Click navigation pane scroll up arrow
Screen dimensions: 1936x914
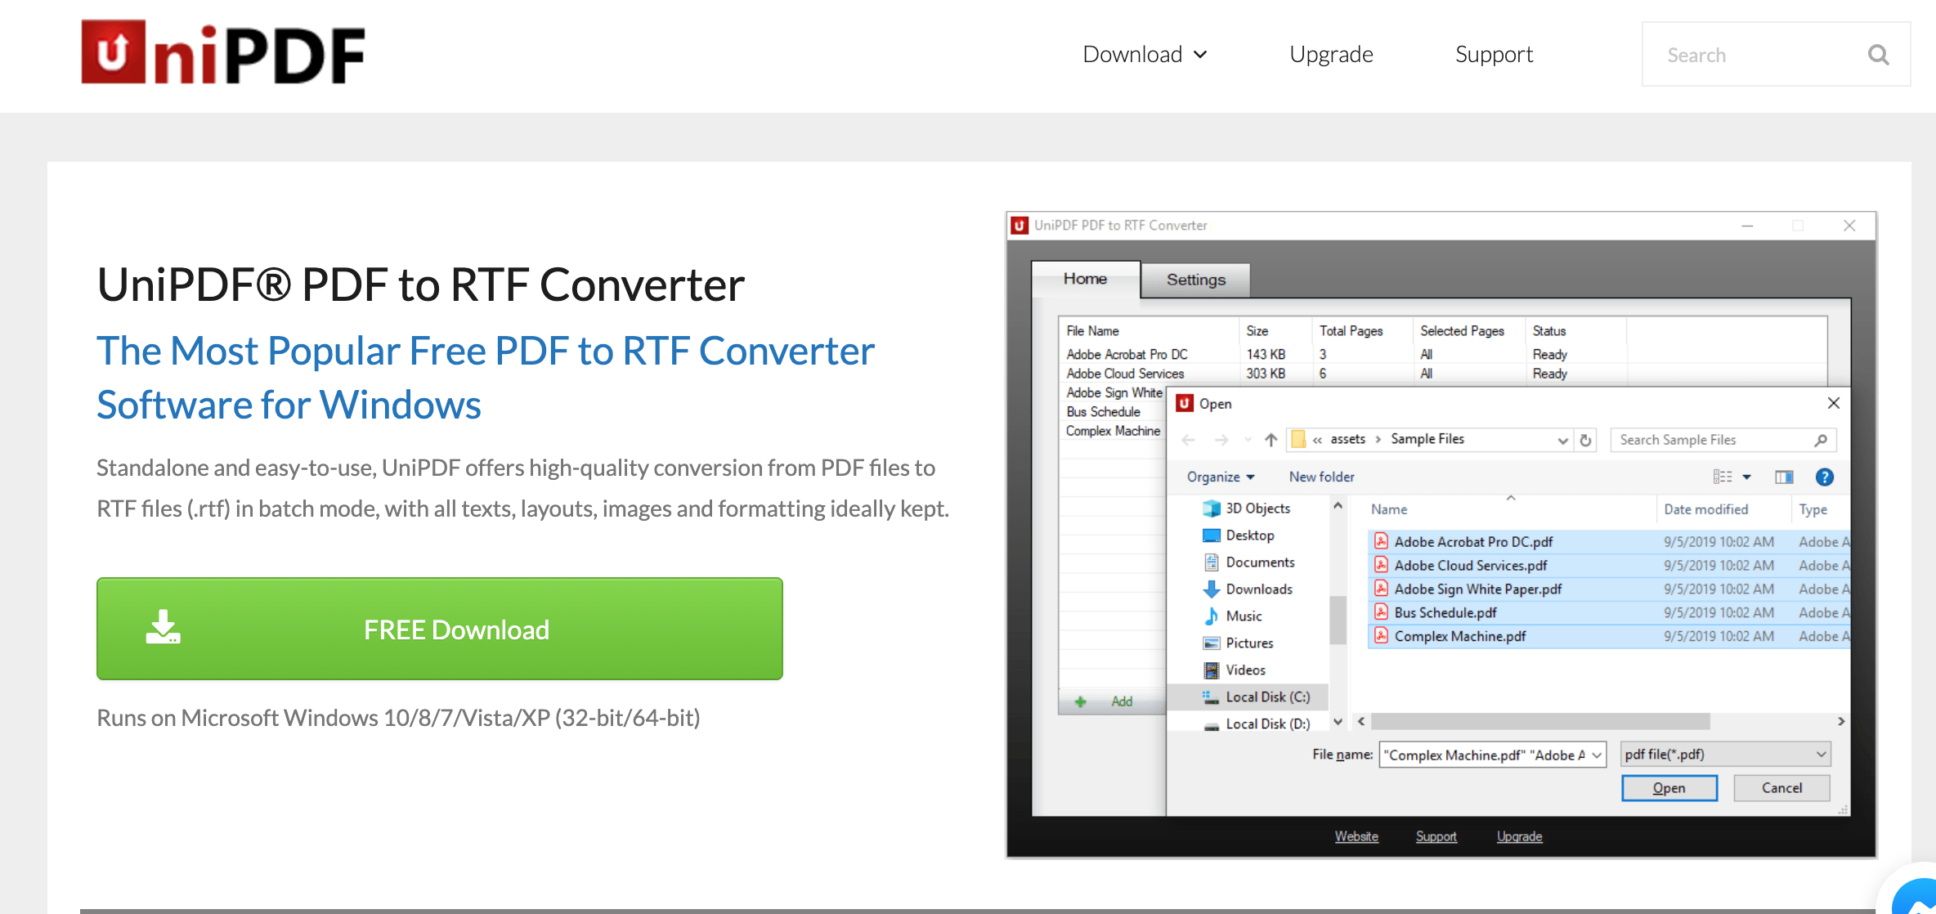tap(1338, 506)
